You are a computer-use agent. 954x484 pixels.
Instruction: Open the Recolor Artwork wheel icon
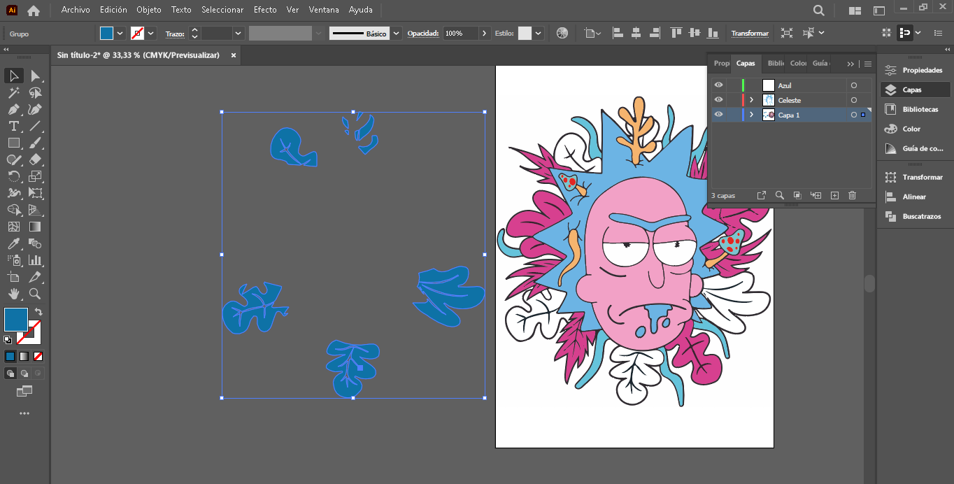point(562,33)
